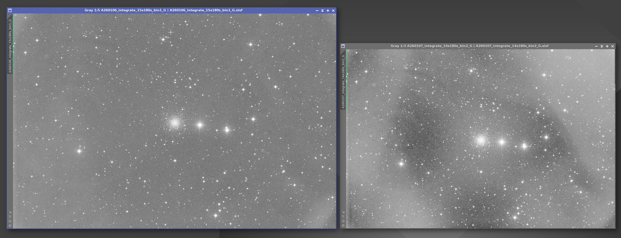Click the diagonal arrow icon in the bin2 window sidebar
The image size is (621, 238).
tap(343, 212)
